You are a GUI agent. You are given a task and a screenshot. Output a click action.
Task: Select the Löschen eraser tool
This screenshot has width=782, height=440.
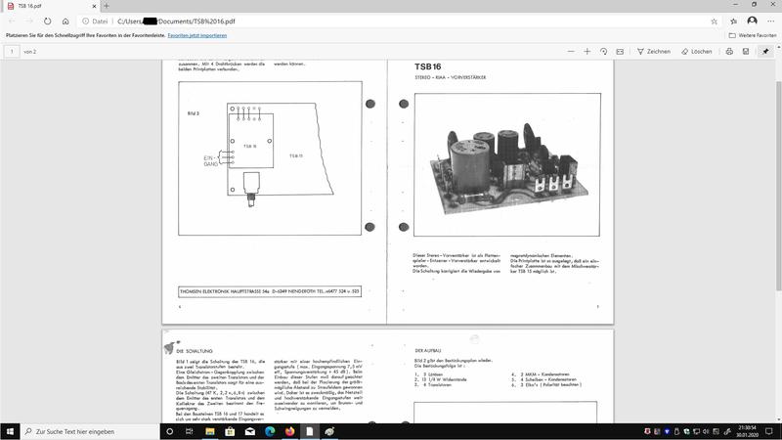click(696, 51)
